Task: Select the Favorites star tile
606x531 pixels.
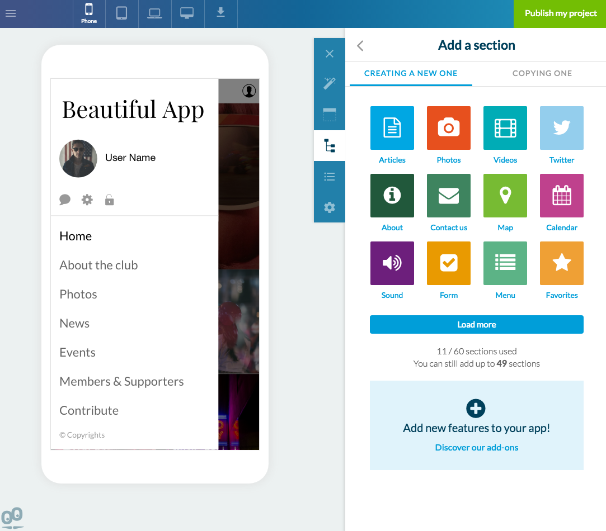Action: pyautogui.click(x=561, y=263)
